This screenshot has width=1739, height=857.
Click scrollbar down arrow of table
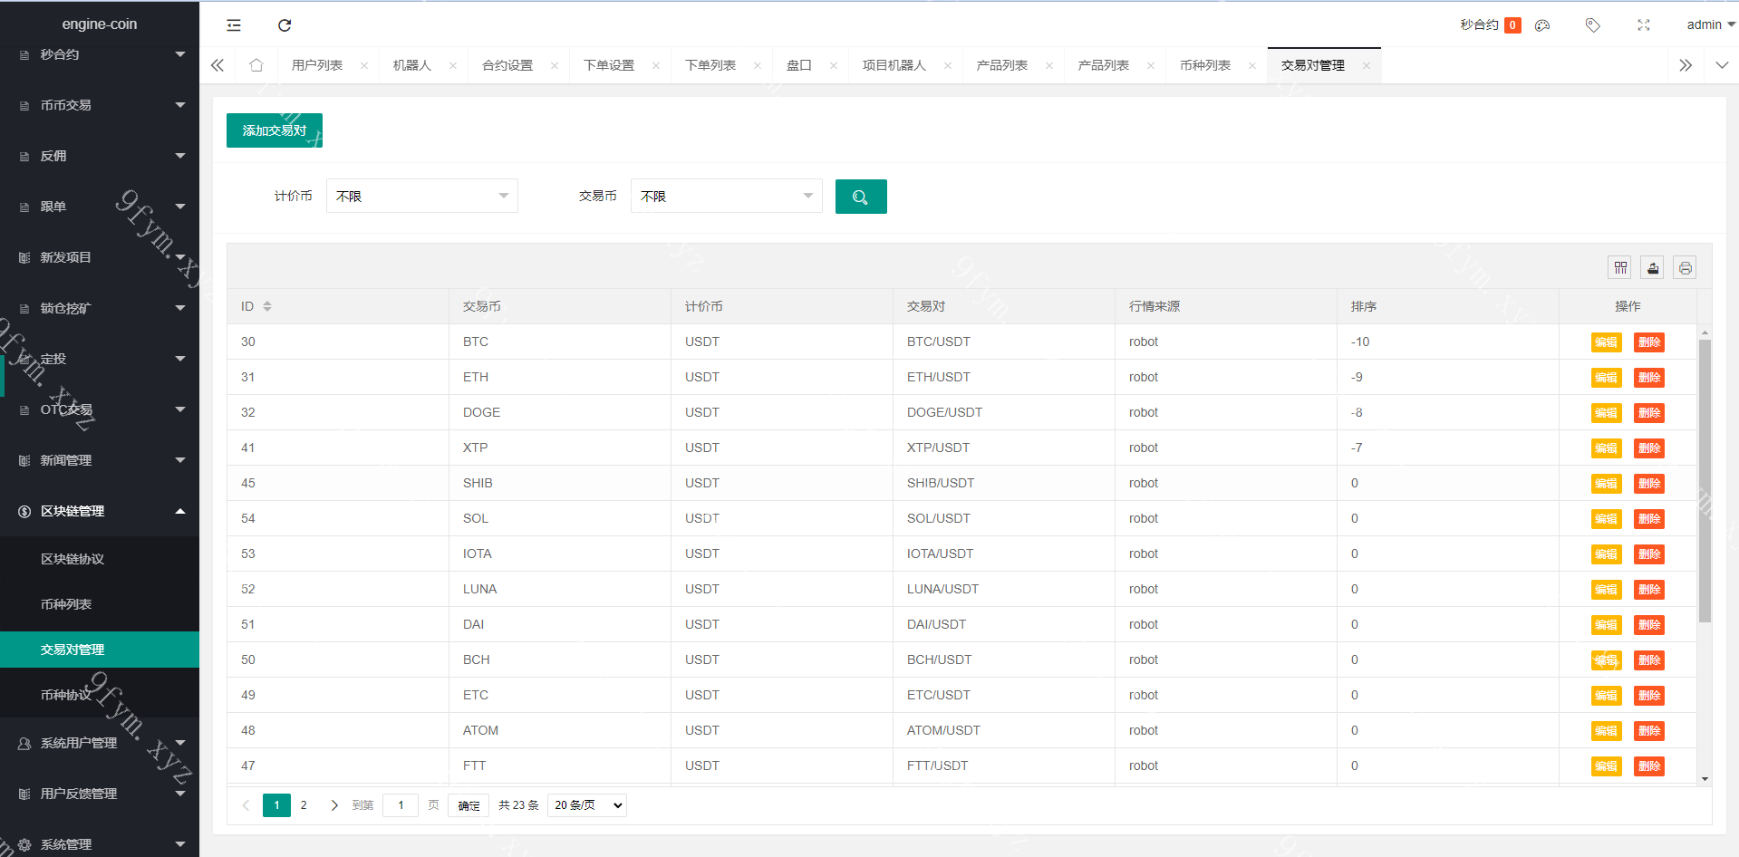point(1705,779)
